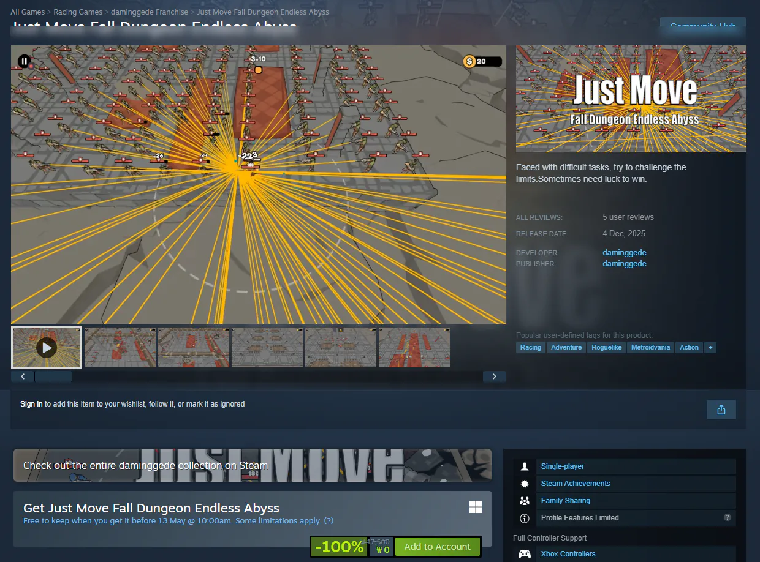760x562 pixels.
Task: Select the Racing tag
Action: [531, 347]
